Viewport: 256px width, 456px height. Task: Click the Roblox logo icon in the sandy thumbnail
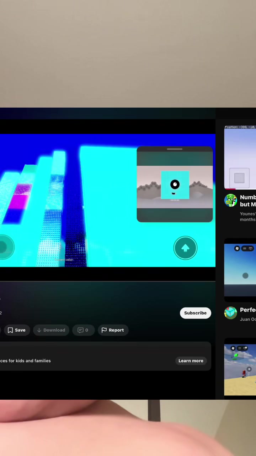[233, 348]
